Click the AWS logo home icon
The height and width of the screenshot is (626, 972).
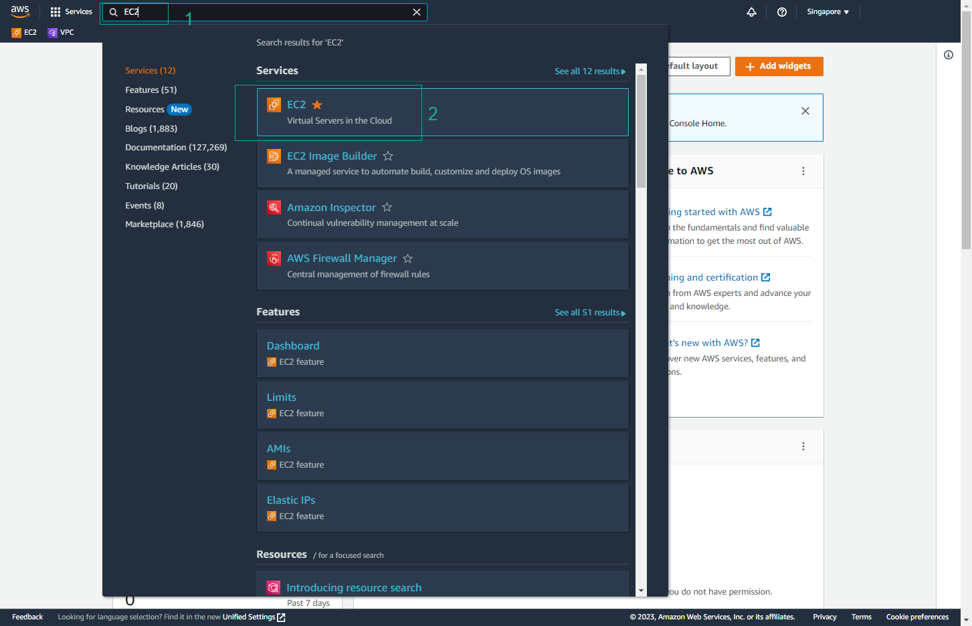click(x=20, y=11)
